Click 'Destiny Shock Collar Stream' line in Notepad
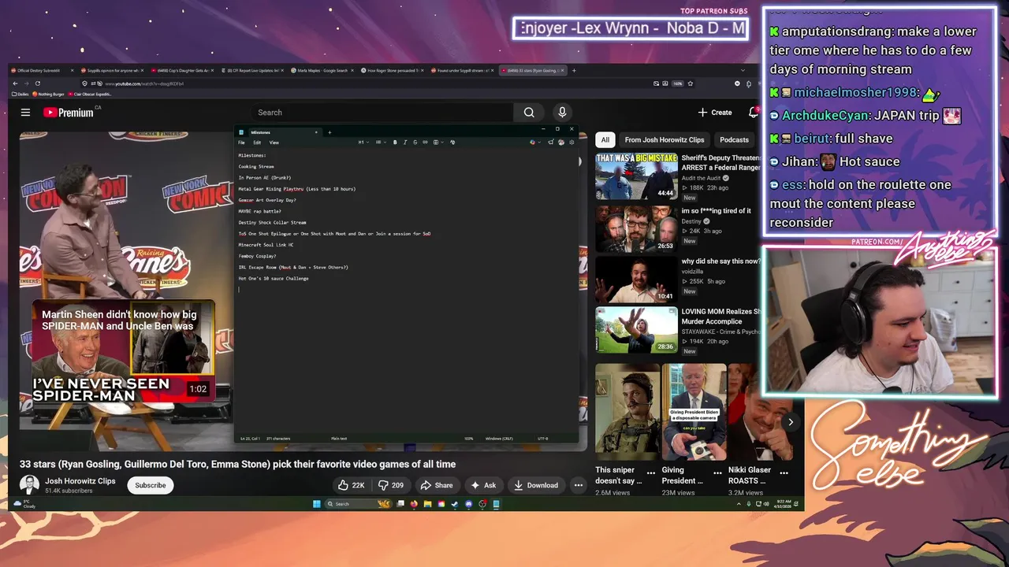 pyautogui.click(x=272, y=223)
